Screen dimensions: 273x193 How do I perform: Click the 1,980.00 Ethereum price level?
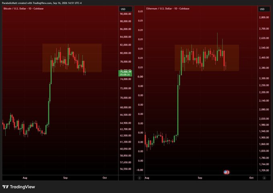(x=264, y=125)
